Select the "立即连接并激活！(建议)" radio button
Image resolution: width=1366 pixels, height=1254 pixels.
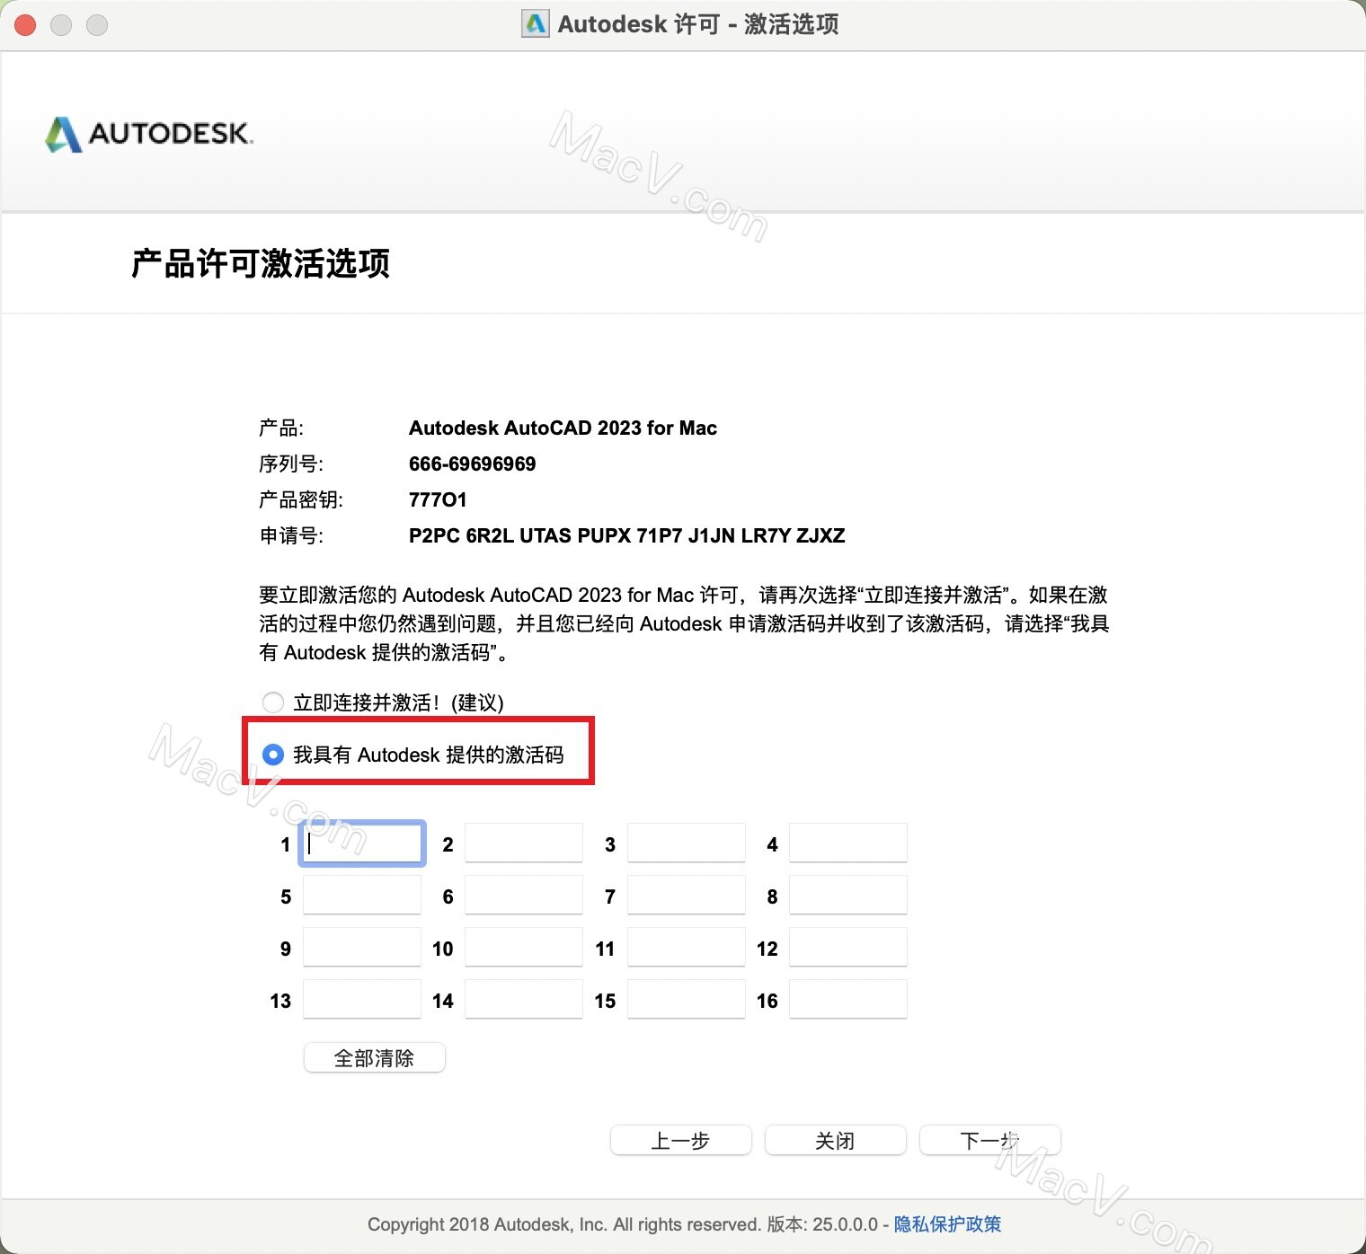click(x=273, y=702)
